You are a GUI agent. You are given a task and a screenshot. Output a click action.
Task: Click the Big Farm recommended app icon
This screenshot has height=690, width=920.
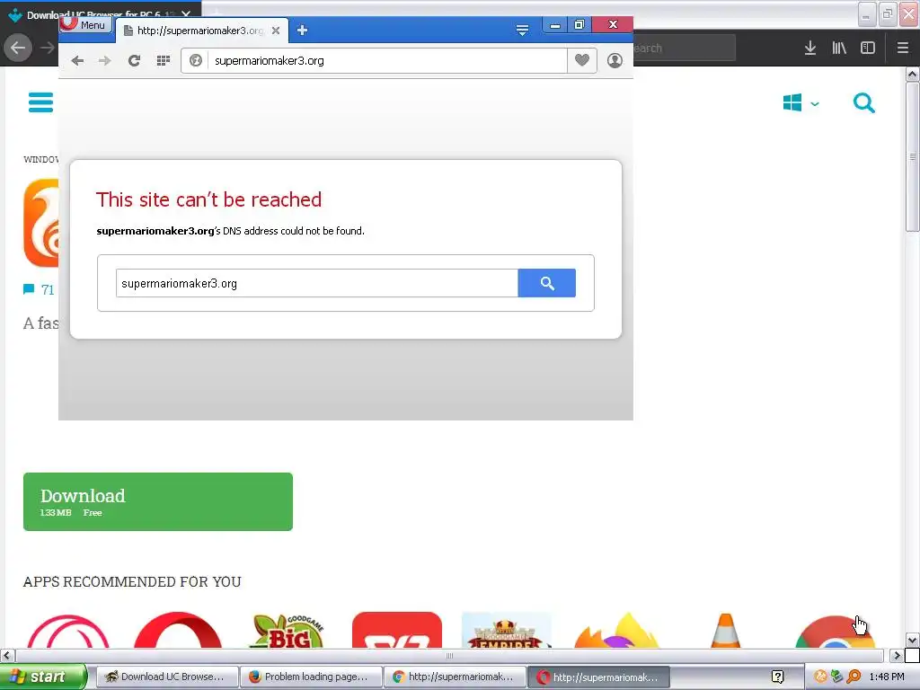287,630
